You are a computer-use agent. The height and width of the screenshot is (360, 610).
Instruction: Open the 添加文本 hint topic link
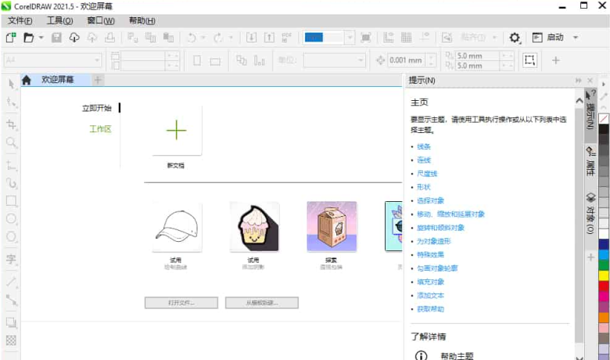[430, 295]
